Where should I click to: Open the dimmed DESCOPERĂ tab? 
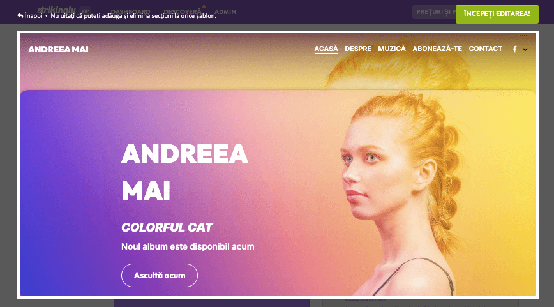183,11
